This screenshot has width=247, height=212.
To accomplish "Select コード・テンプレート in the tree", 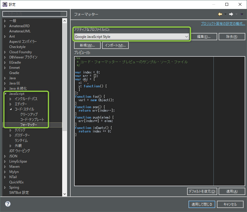I will 32,119.
